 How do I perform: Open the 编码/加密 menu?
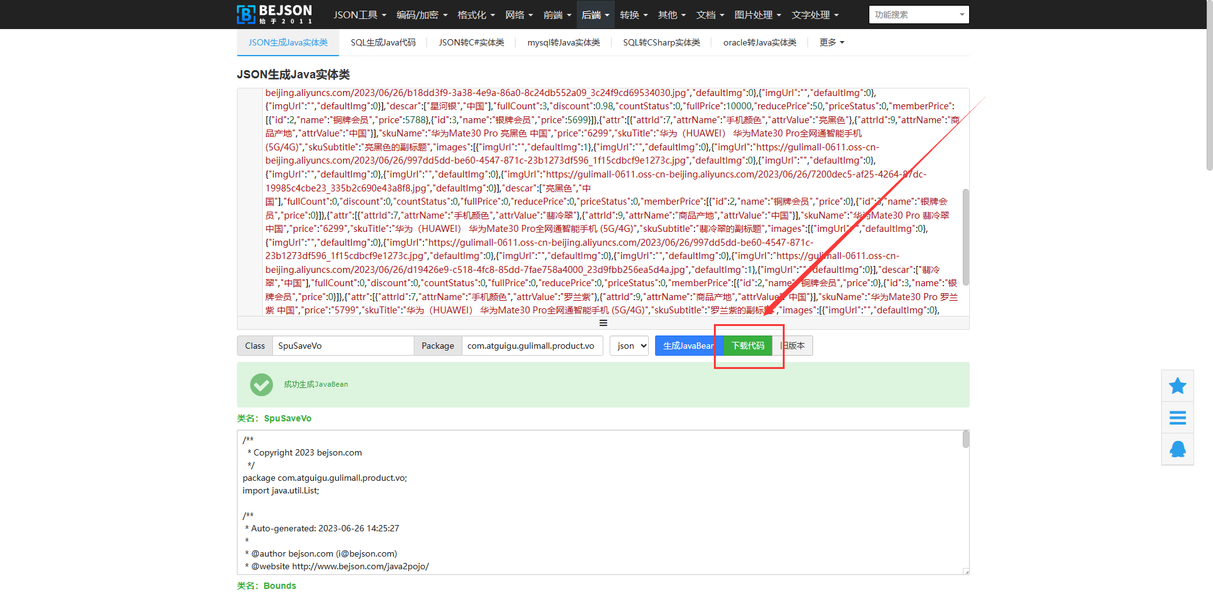[x=421, y=15]
